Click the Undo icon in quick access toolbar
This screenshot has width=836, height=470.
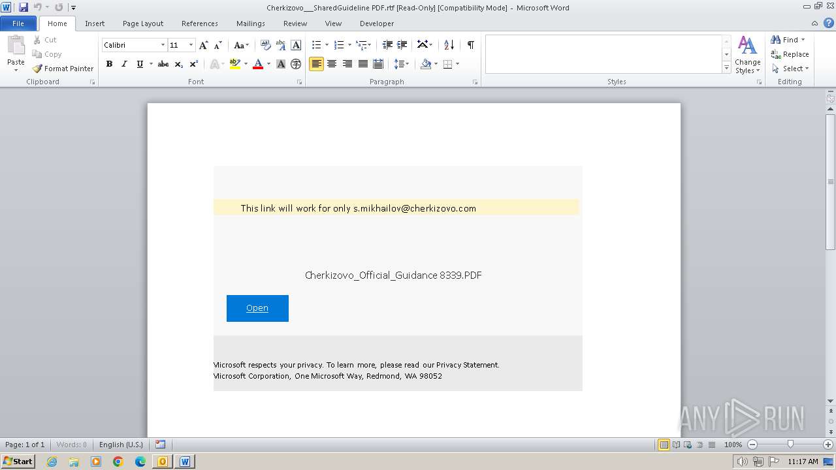point(38,7)
